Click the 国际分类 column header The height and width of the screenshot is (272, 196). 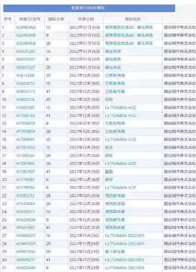(56, 19)
